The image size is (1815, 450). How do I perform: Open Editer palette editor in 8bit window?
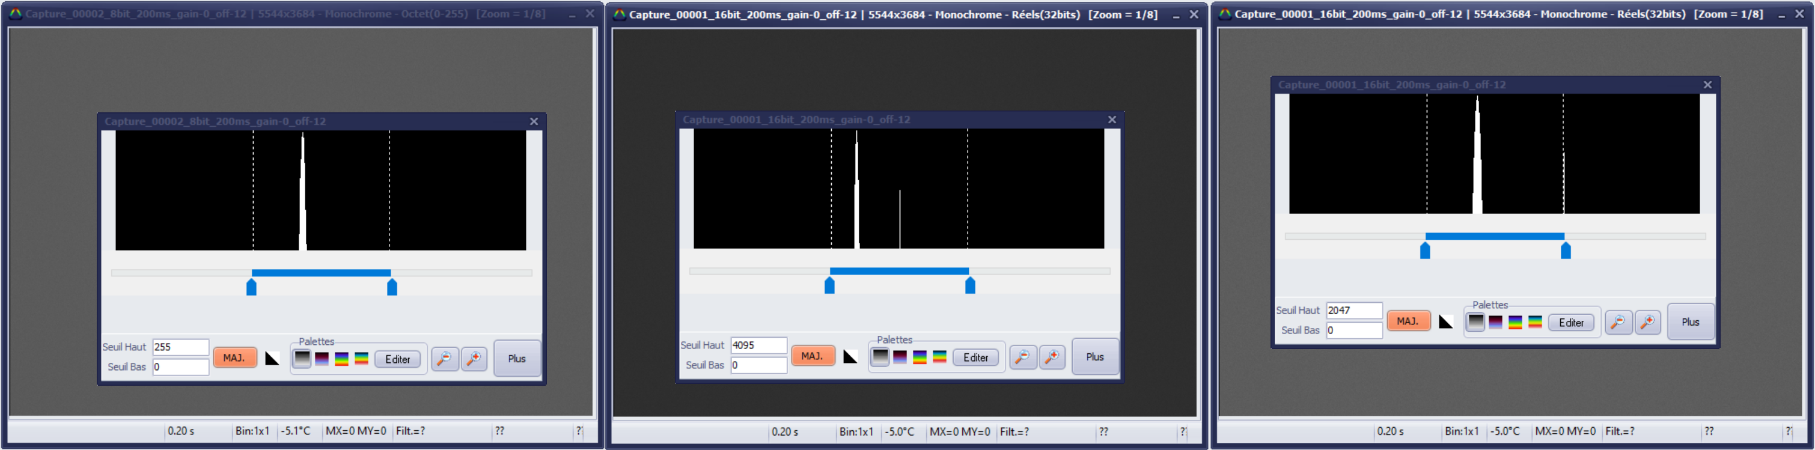pyautogui.click(x=397, y=359)
